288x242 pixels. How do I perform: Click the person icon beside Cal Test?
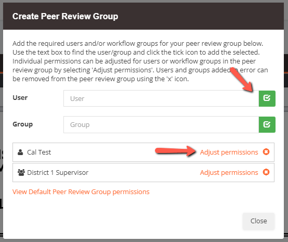(x=20, y=152)
